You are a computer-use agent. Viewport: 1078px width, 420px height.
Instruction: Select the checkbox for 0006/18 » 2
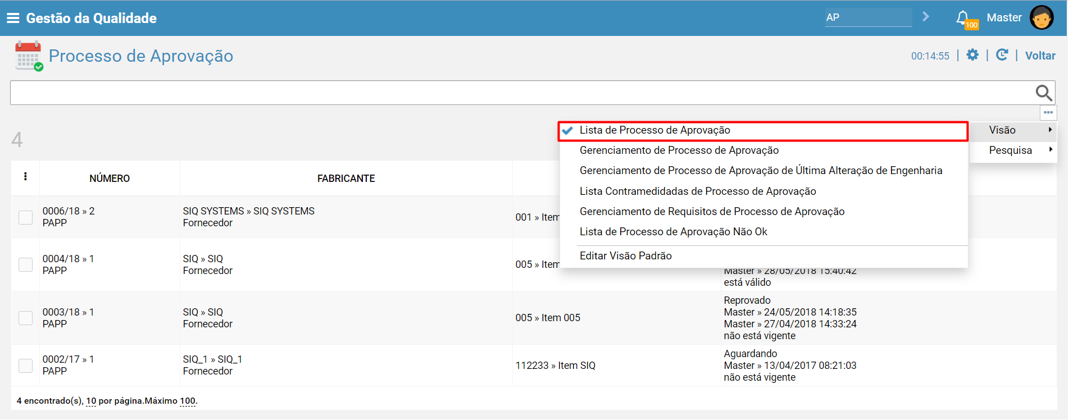pos(26,217)
